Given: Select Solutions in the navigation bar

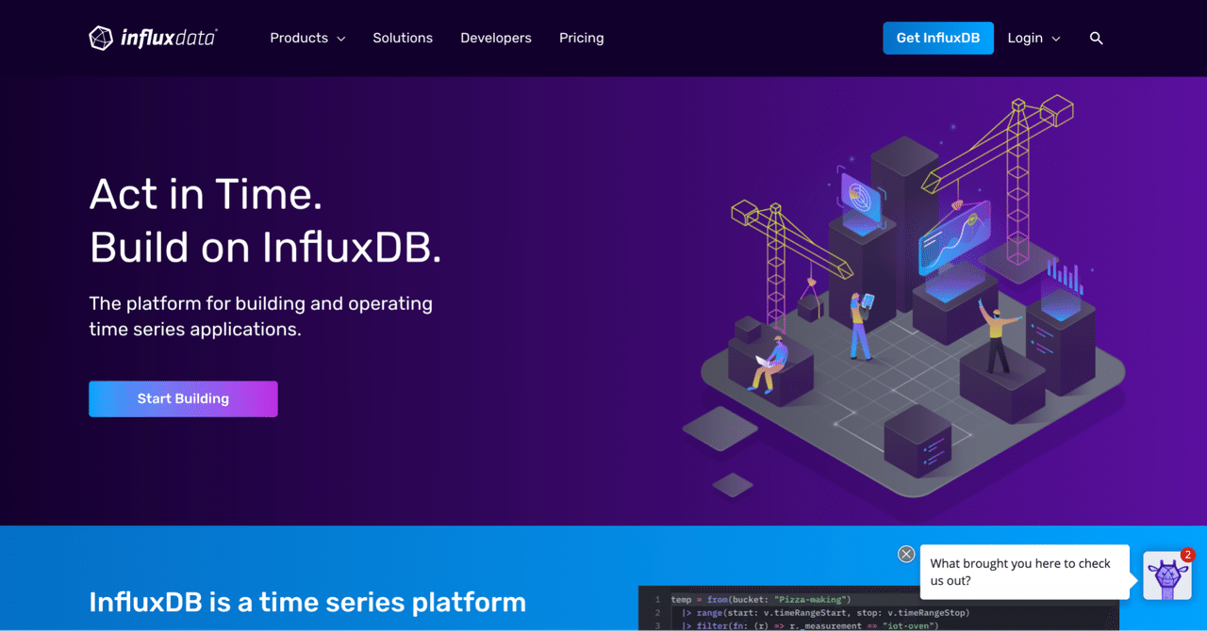Looking at the screenshot, I should pyautogui.click(x=403, y=38).
